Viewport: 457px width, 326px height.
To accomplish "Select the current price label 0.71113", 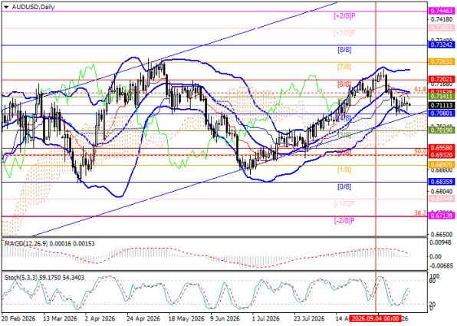I will click(x=441, y=105).
